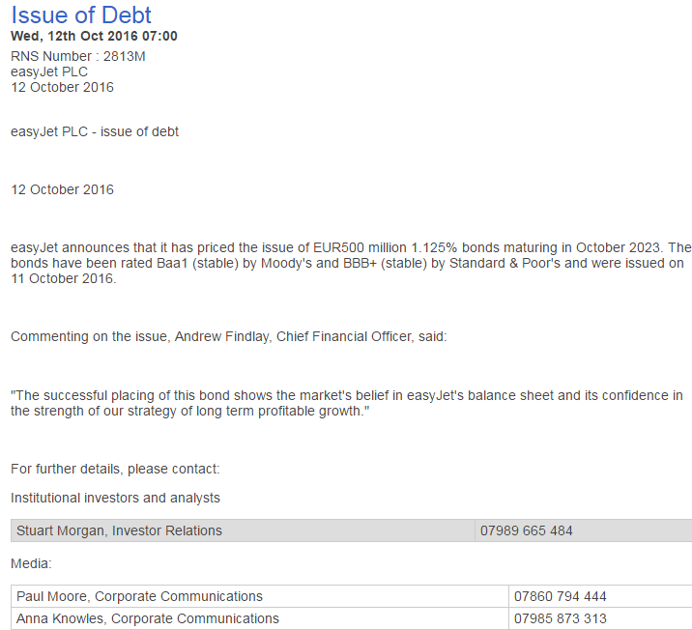This screenshot has height=630, width=692.
Task: Click the standalone date above the bond announcement
Action: tap(62, 189)
